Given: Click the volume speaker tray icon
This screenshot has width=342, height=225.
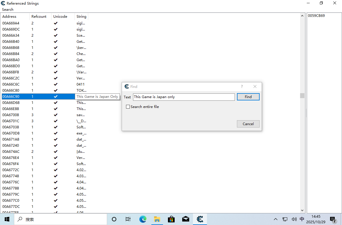Looking at the screenshot, I should pos(294,219).
